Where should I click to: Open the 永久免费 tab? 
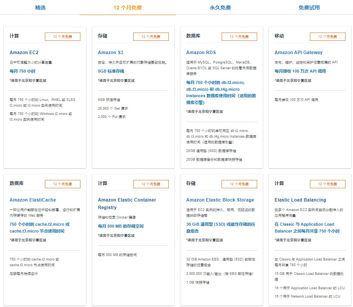(220, 8)
